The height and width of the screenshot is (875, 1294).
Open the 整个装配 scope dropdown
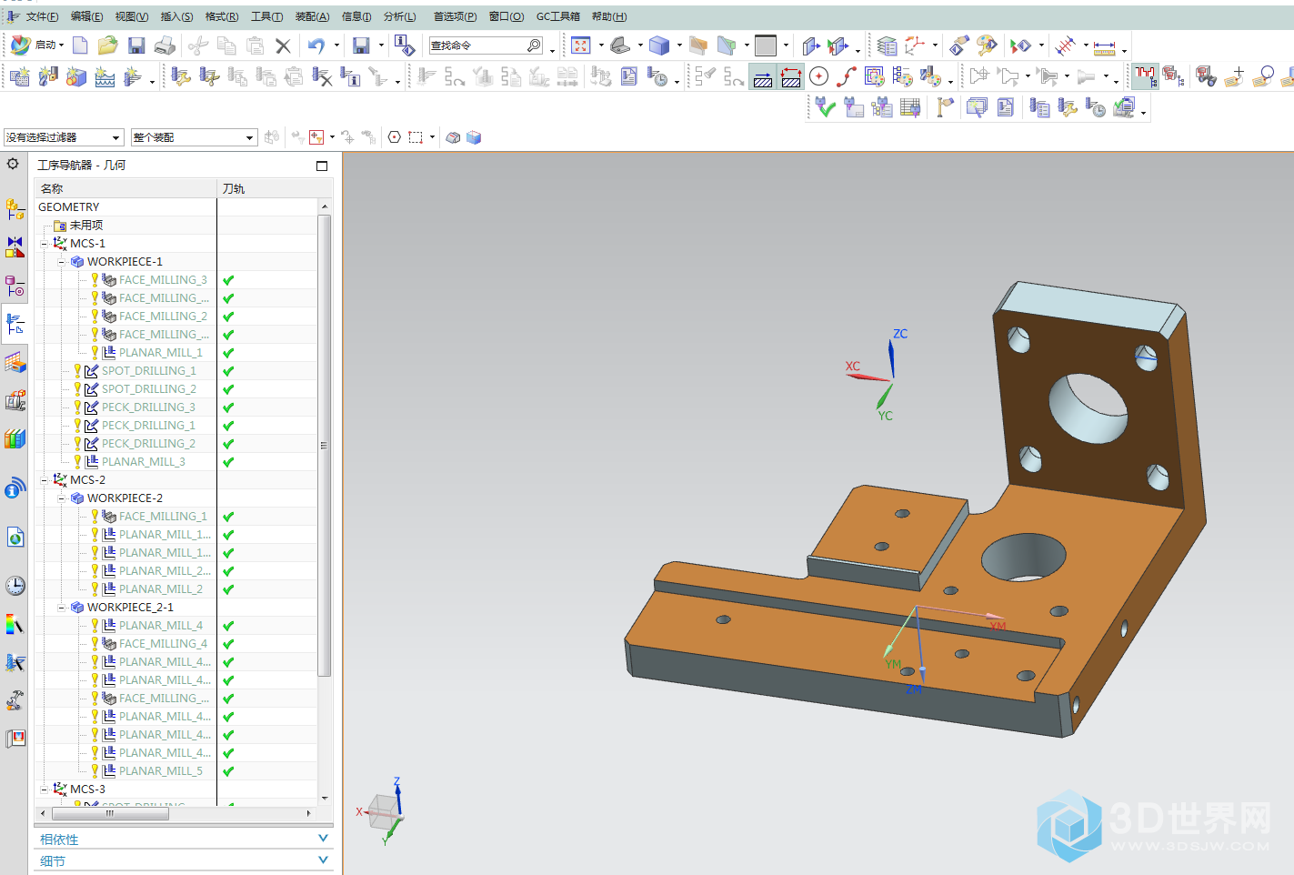(x=194, y=137)
